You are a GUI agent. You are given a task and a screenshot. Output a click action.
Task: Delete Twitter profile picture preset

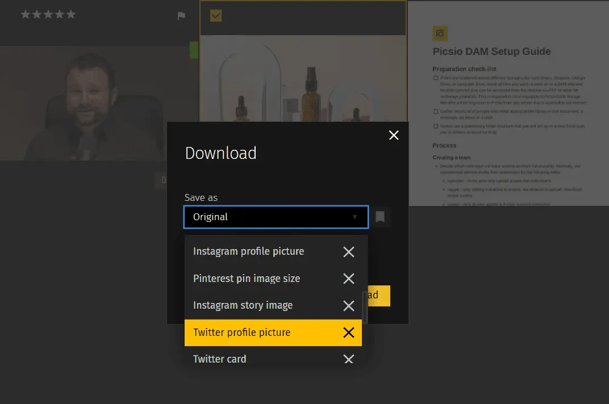click(x=349, y=333)
